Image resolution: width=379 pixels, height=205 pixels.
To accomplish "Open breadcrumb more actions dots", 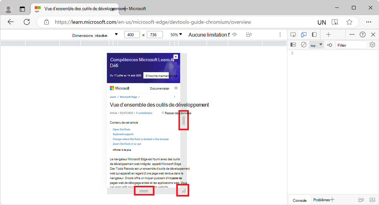I will pos(175,97).
